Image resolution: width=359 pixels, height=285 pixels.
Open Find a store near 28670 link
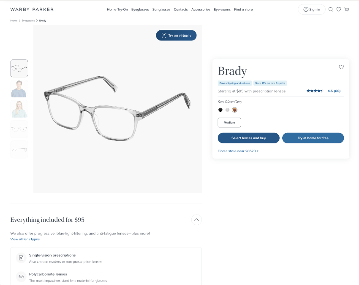[x=238, y=151]
